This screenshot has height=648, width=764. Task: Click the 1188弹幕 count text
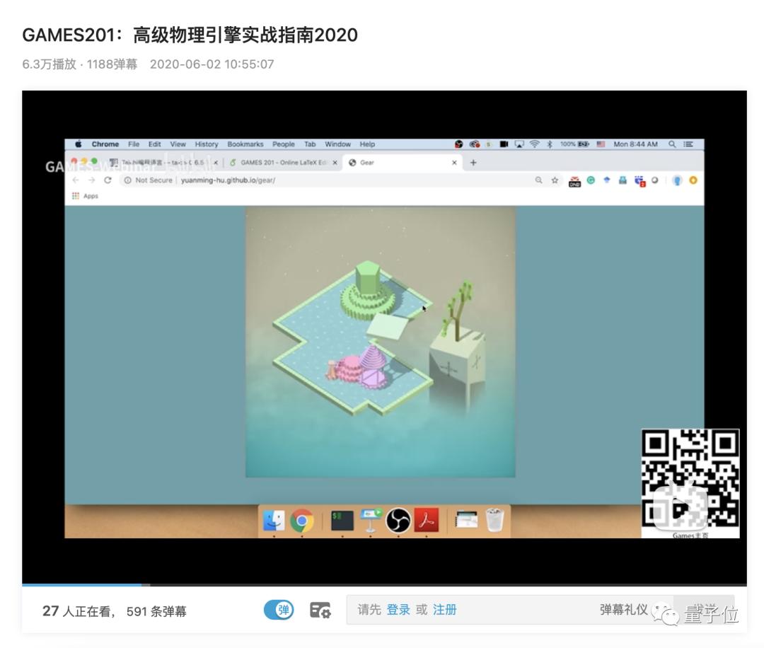click(x=112, y=64)
